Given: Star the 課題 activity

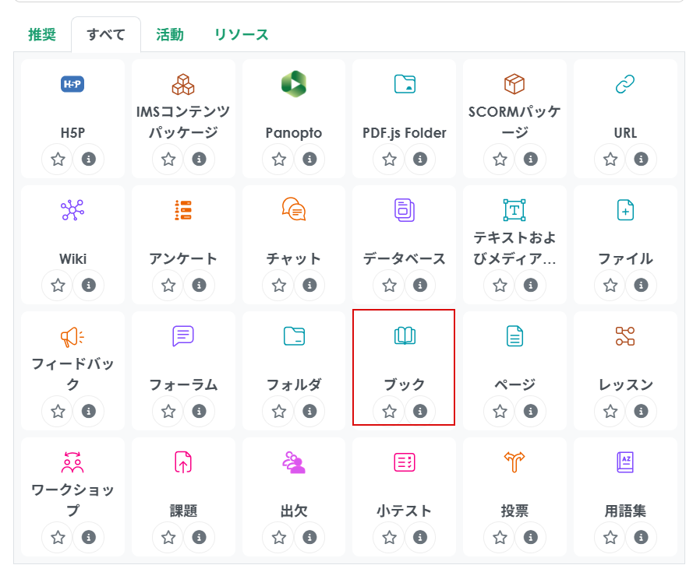Looking at the screenshot, I should 168,537.
